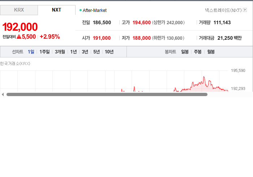The height and width of the screenshot is (177, 253).
Task: Open the 일봉 daily candle chart
Action: [x=185, y=52]
